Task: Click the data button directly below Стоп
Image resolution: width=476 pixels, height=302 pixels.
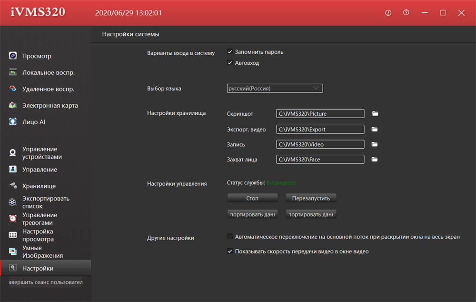Action: click(x=252, y=214)
